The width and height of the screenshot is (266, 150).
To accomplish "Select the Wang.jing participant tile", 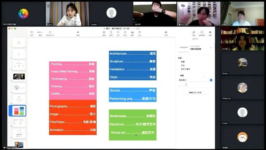I will 242,88.
